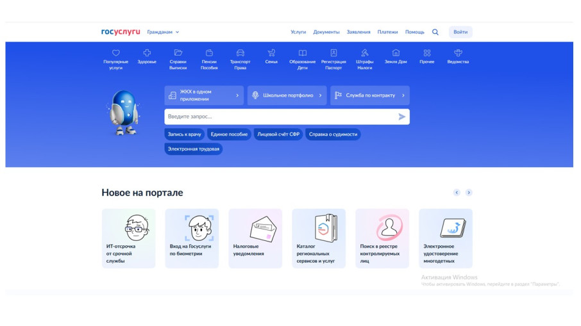Show previous Новое на портале cards

coord(457,192)
